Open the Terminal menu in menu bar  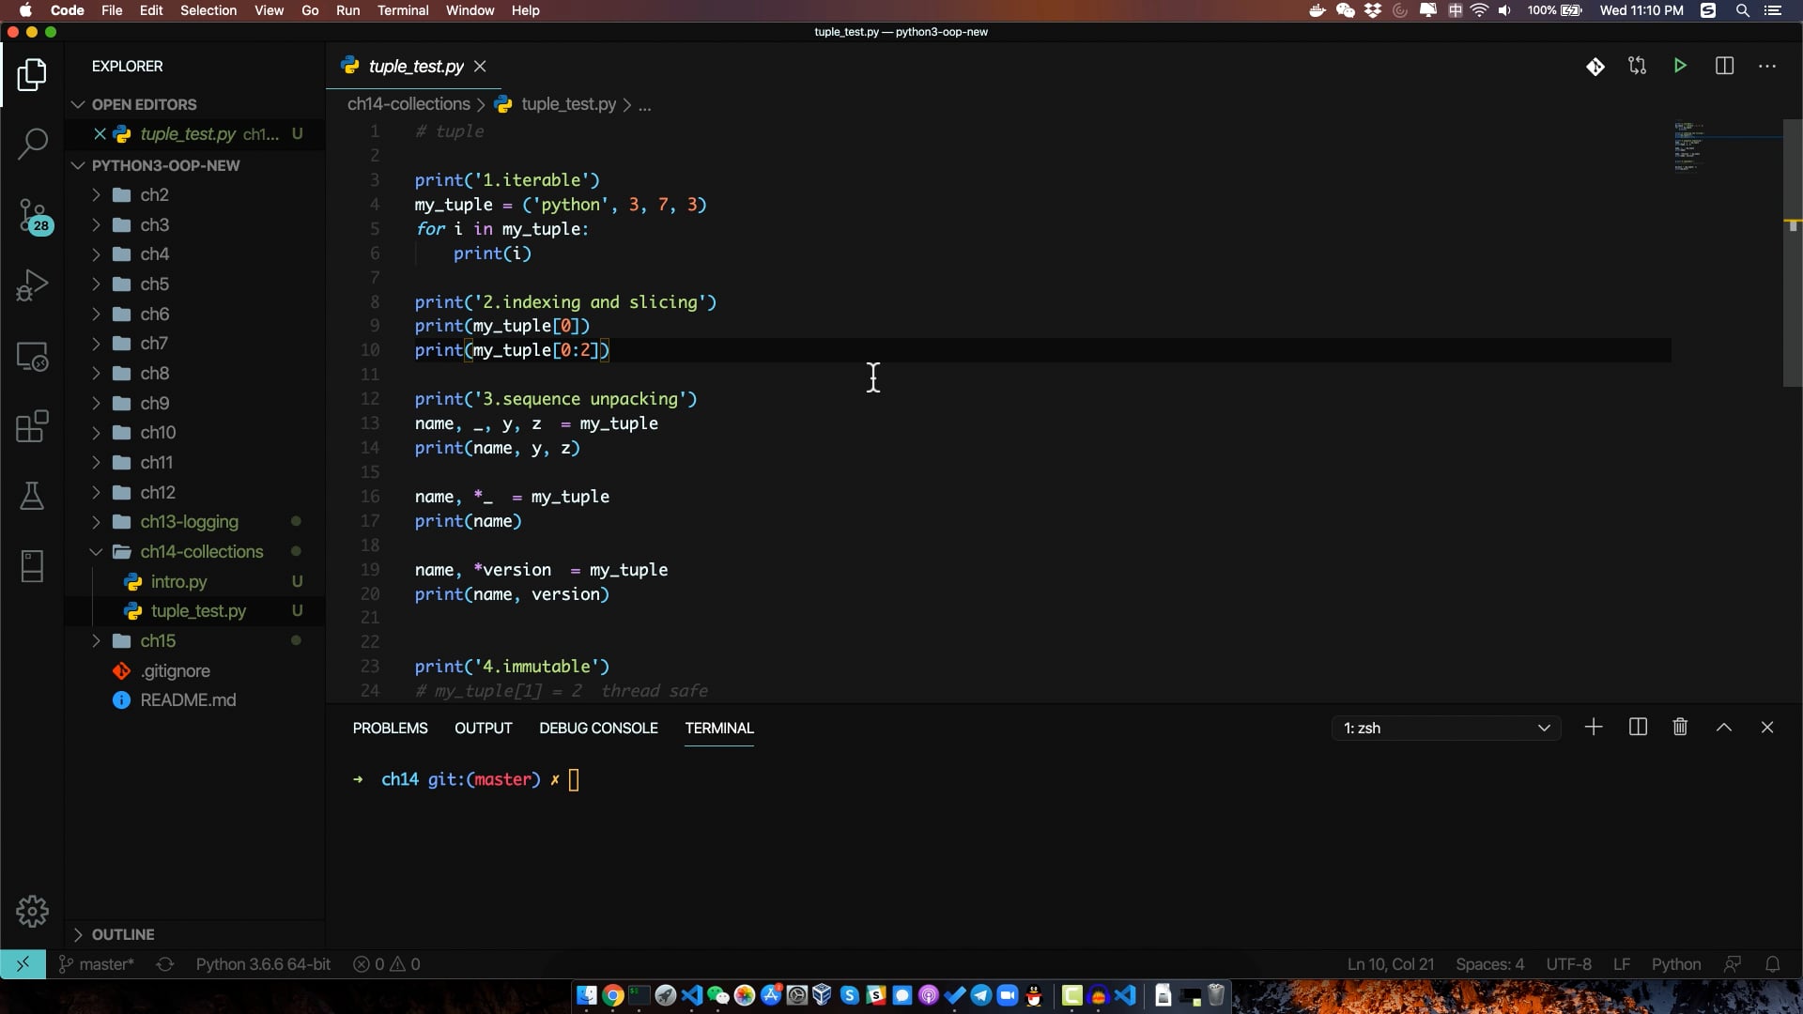pyautogui.click(x=403, y=10)
